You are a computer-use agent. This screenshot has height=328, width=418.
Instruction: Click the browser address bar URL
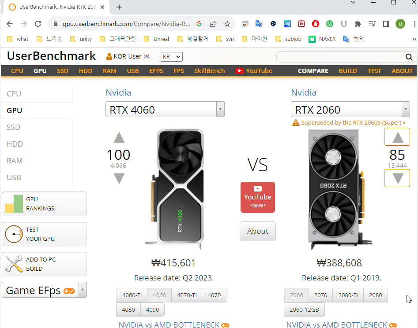point(126,24)
